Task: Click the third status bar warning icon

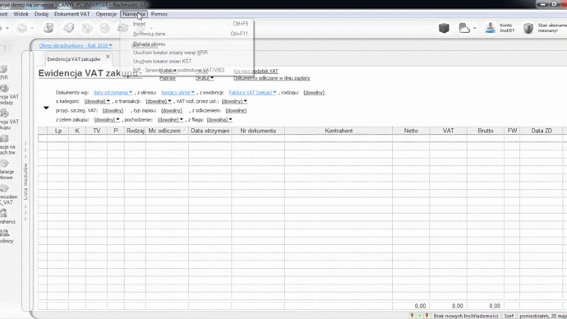Action: (426, 316)
